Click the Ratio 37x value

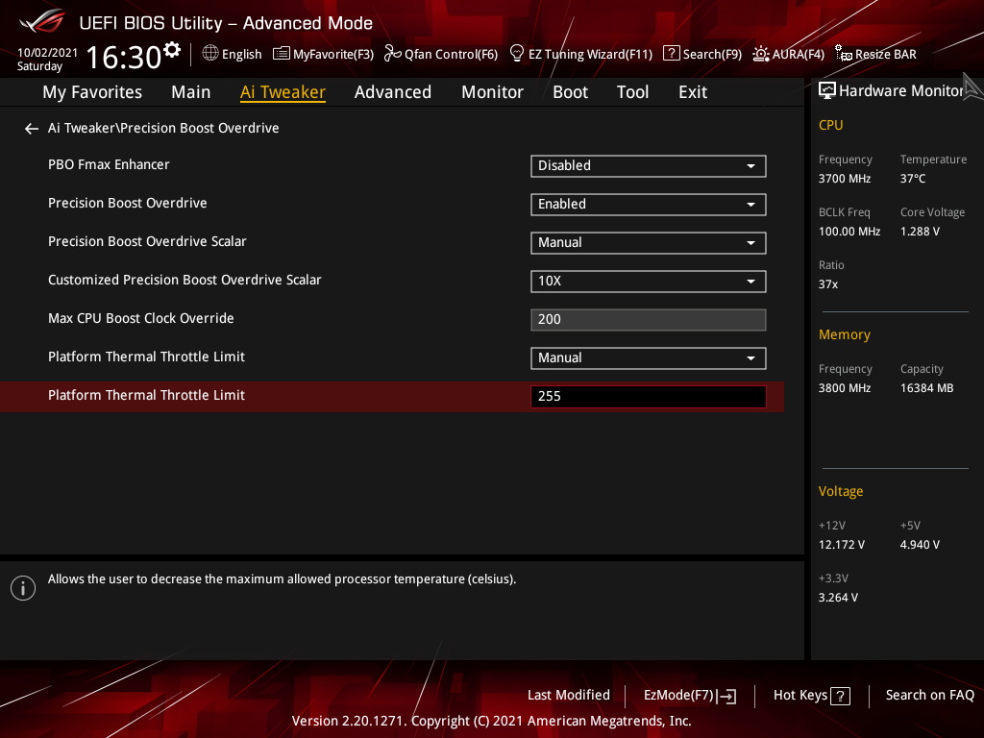[x=827, y=284]
